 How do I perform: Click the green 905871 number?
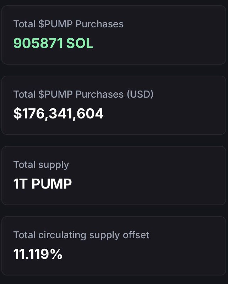(38, 43)
